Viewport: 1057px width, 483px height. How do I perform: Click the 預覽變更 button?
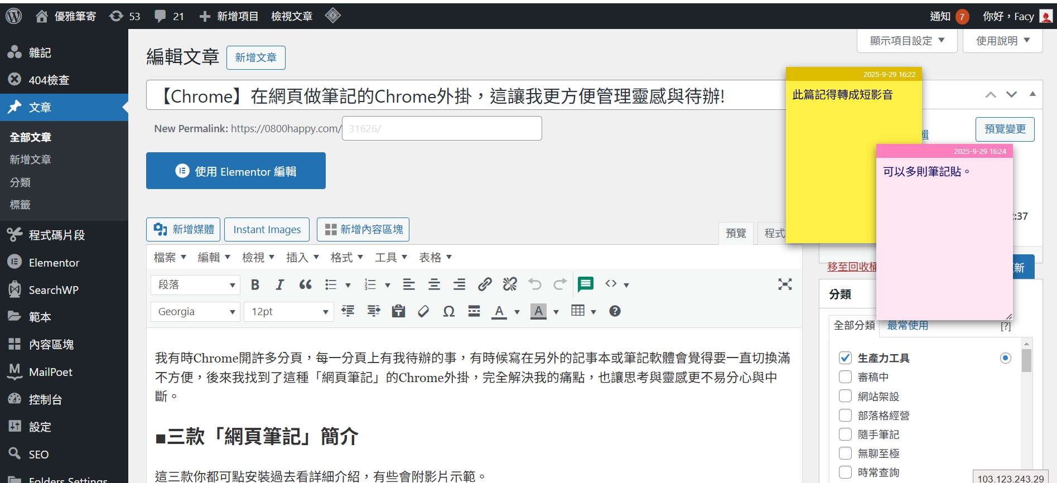(1005, 129)
